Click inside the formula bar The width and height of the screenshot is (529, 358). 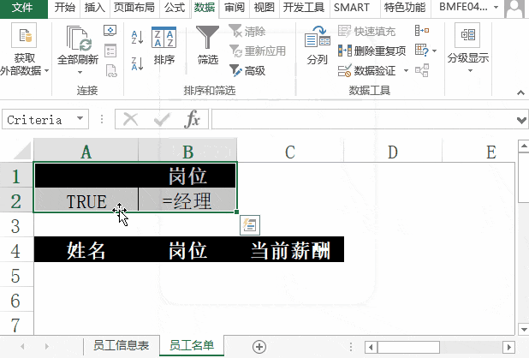pos(363,119)
